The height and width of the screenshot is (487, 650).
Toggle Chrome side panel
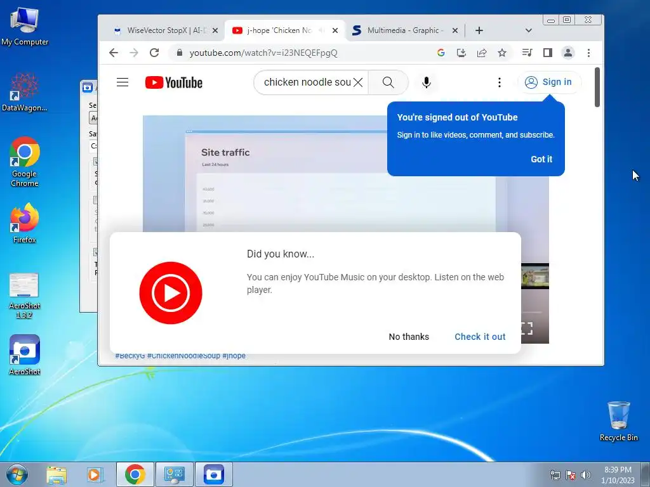pyautogui.click(x=548, y=53)
